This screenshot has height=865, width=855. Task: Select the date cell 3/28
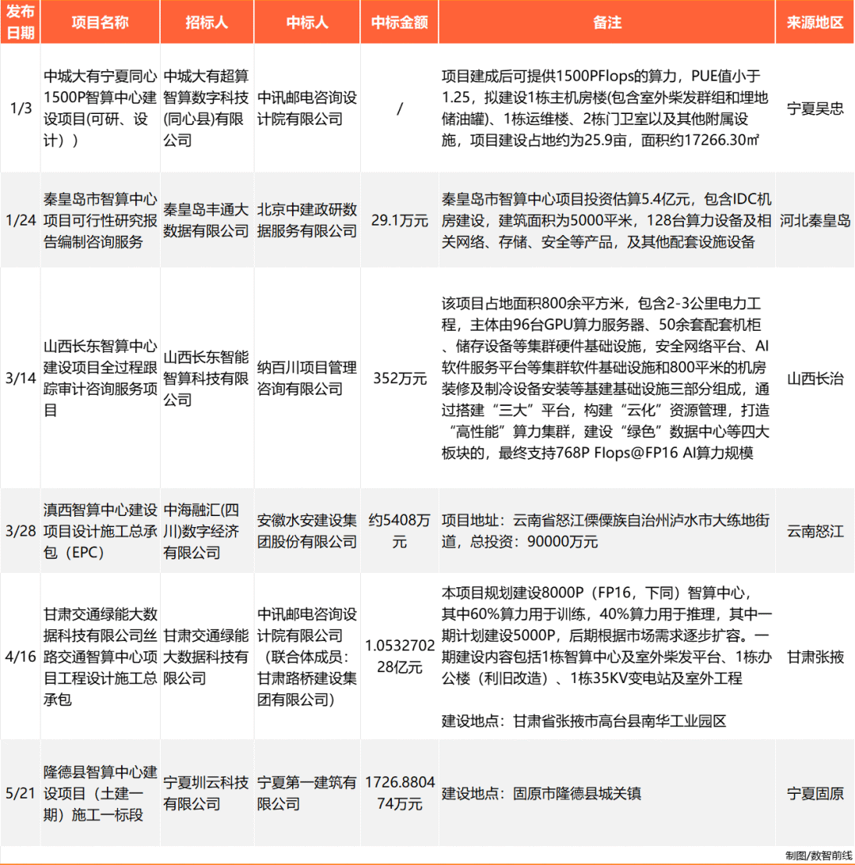click(21, 531)
